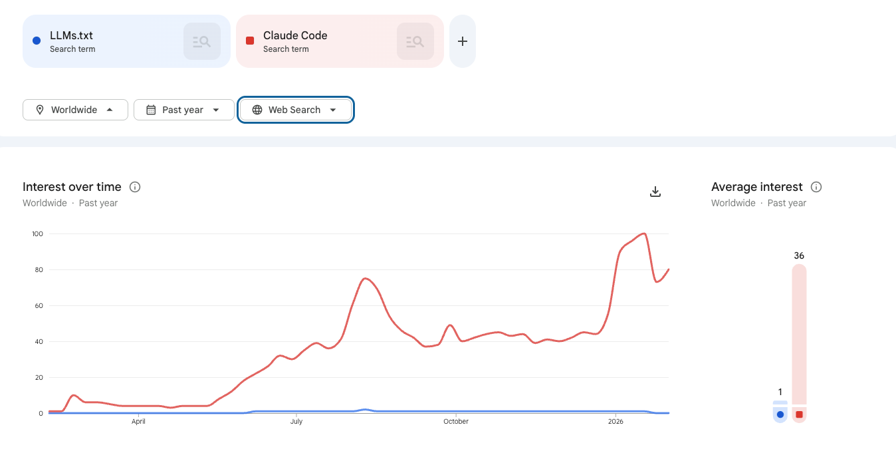The image size is (896, 461).
Task: Click the red square on Claude Code chip
Action: point(250,41)
